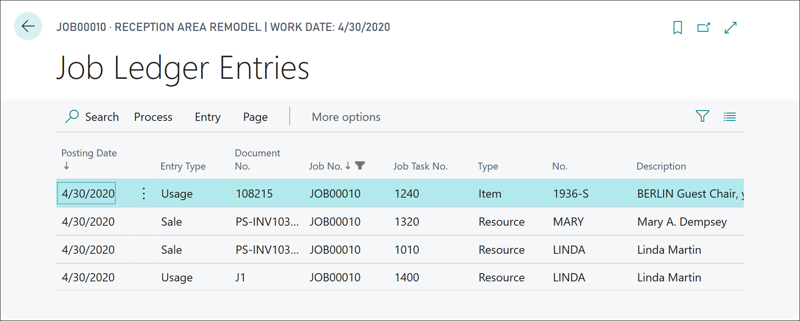Open the Job Task No. column header
800x321 pixels.
(x=420, y=166)
